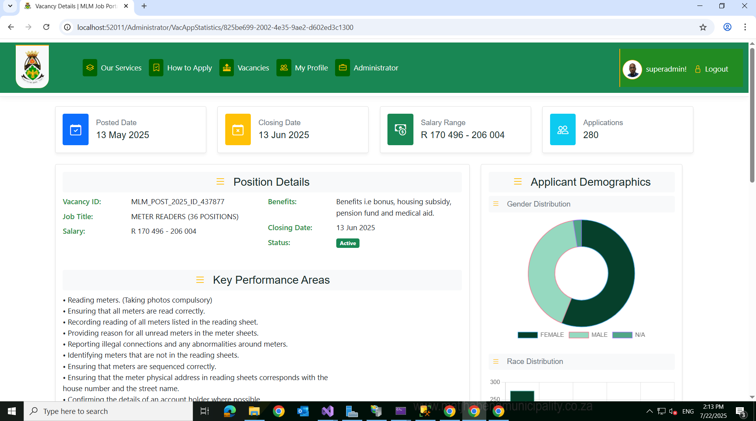This screenshot has height=421, width=756.
Task: Click the municipality crest logo
Action: click(32, 67)
